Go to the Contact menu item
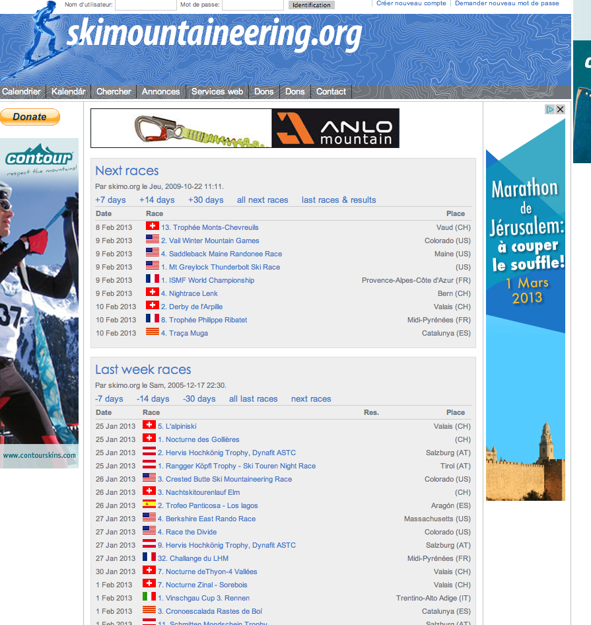Screen dimensions: 591x625 331,92
